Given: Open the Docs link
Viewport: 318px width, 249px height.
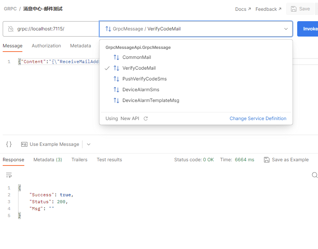Looking at the screenshot, I should coord(243,9).
